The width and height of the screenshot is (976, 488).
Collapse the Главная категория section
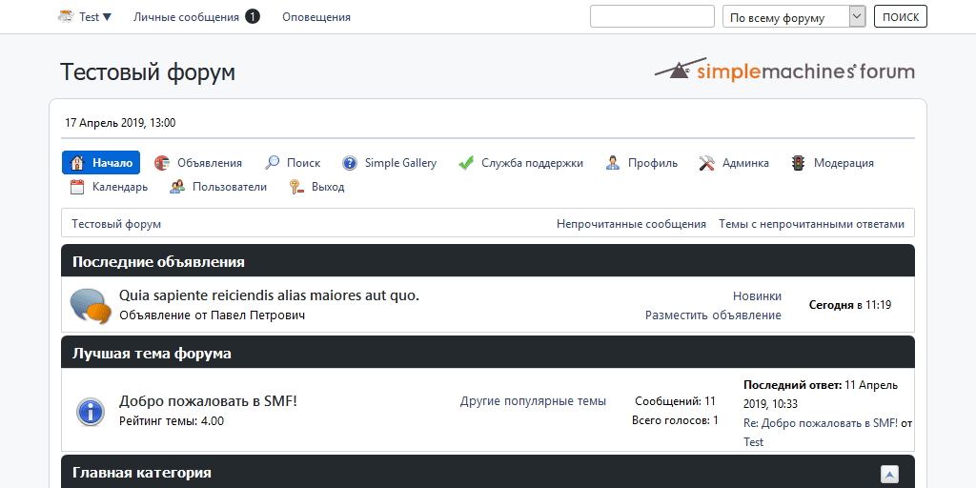(889, 474)
